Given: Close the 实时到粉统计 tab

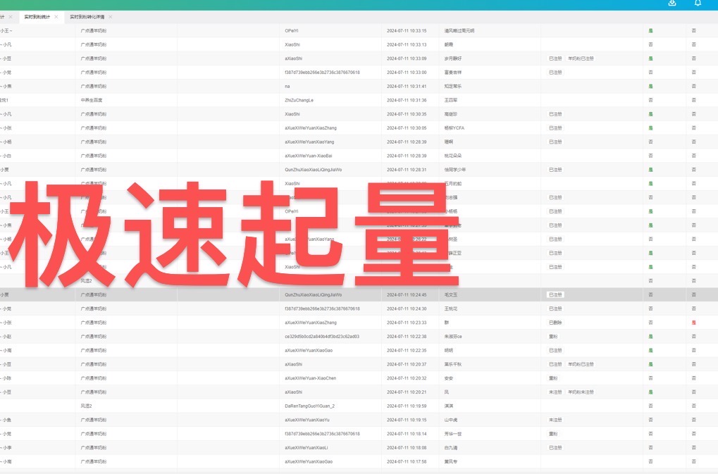Looking at the screenshot, I should (56, 17).
